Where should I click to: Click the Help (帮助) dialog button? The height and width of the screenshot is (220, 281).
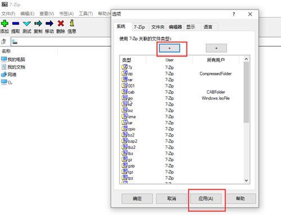click(241, 199)
